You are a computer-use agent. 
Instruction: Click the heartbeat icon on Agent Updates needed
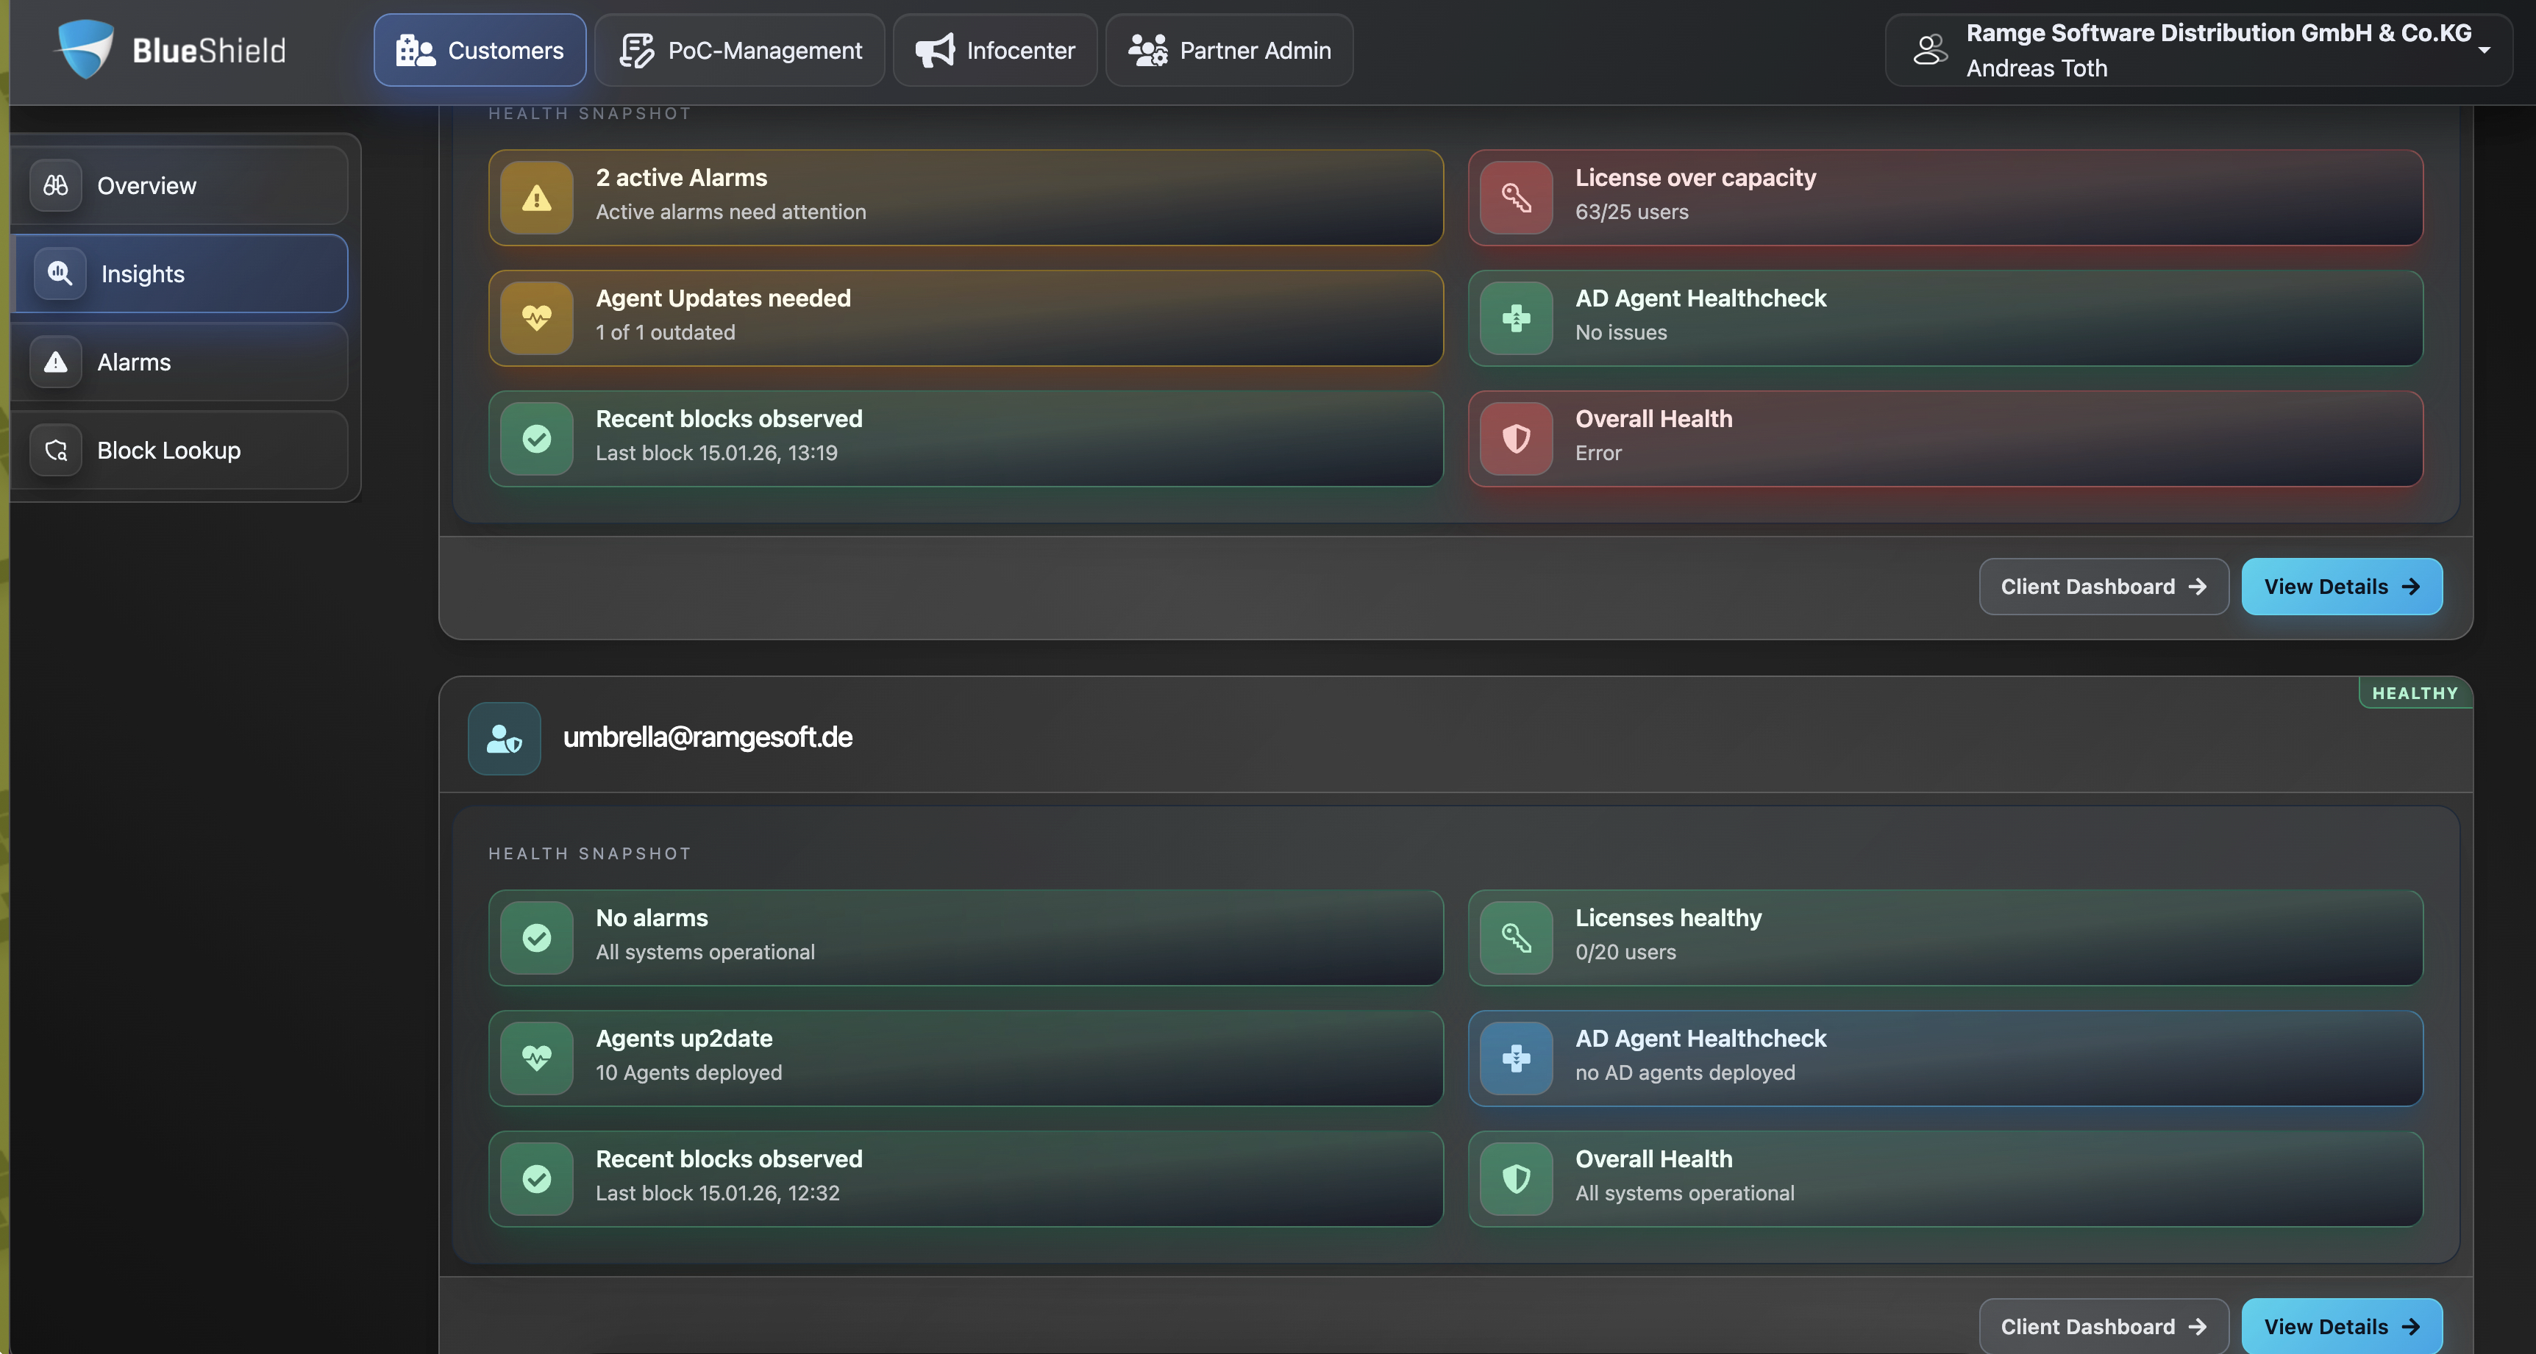pyautogui.click(x=536, y=318)
